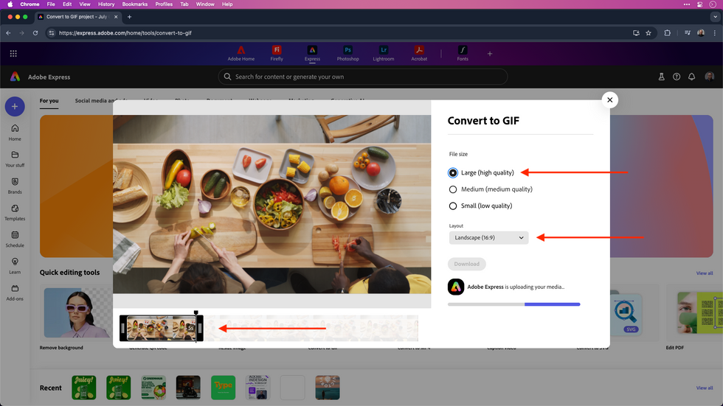Open Your stuff in the sidebar
The width and height of the screenshot is (723, 406).
click(x=15, y=159)
